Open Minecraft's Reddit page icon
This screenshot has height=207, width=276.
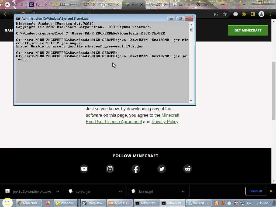(x=188, y=169)
